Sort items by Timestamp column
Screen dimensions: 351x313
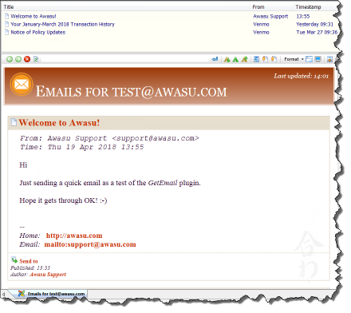308,7
